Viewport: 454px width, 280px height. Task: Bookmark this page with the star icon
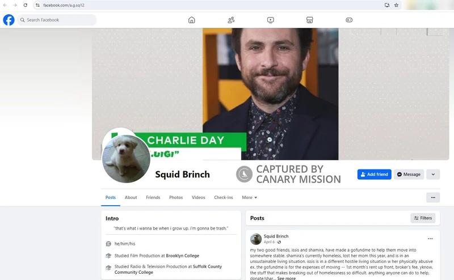396,5
